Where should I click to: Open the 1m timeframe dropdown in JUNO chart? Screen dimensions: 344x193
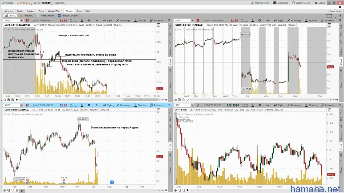(97, 20)
